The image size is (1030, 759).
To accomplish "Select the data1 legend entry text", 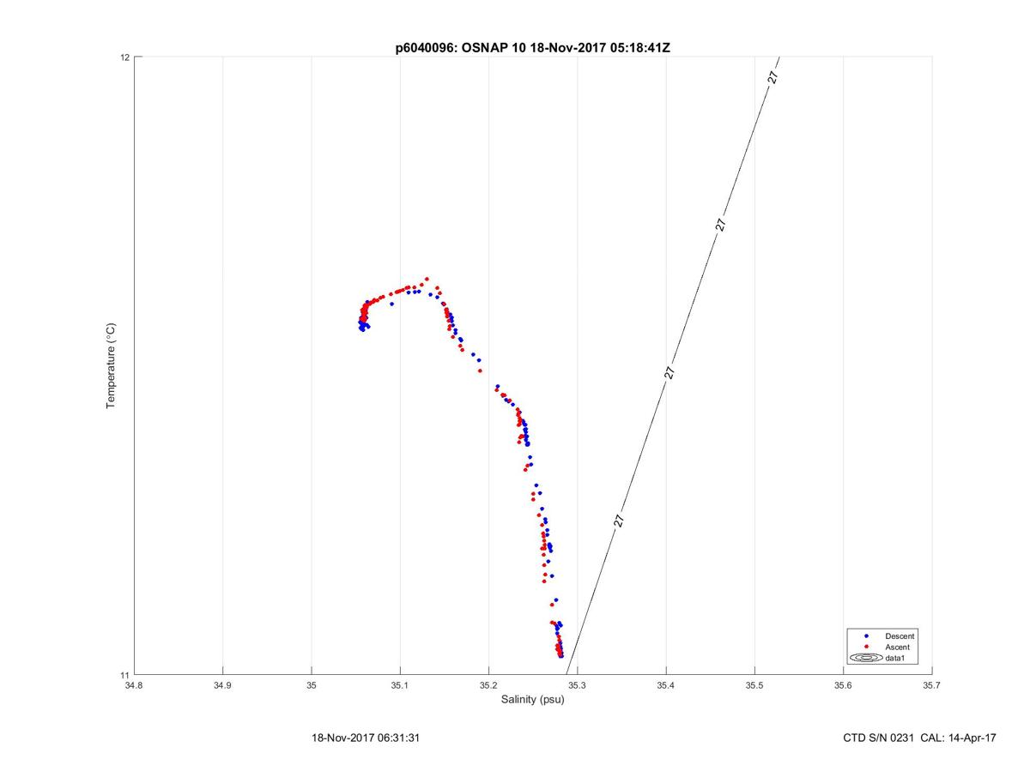I will pos(896,658).
